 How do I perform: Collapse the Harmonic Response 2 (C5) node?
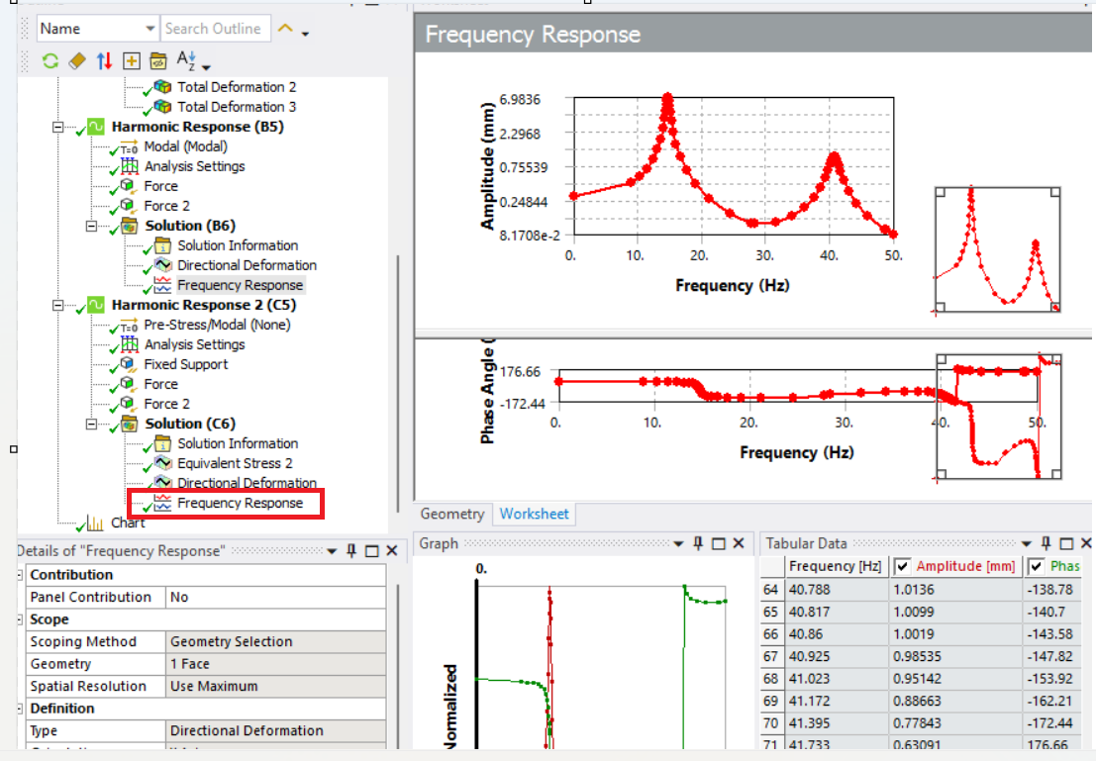[x=58, y=306]
